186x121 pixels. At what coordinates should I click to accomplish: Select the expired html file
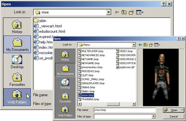44,37
